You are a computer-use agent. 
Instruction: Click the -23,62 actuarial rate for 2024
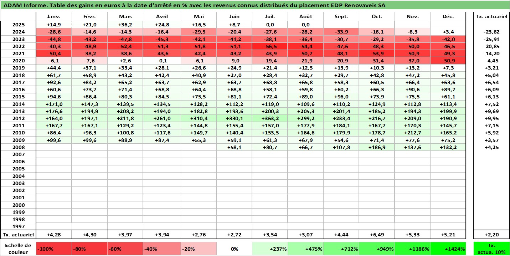[491, 32]
